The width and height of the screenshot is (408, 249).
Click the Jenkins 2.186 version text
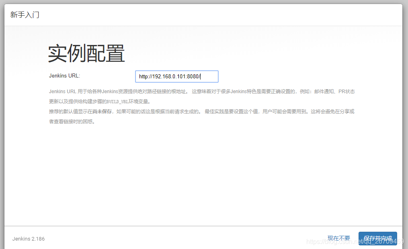tap(29, 239)
